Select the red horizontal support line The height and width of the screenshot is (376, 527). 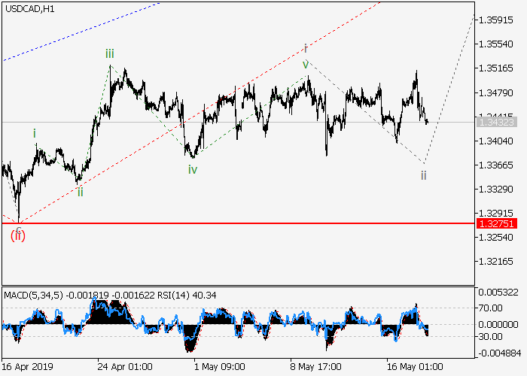click(226, 223)
